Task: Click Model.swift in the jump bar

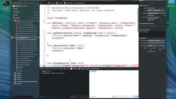Action: point(68,3)
